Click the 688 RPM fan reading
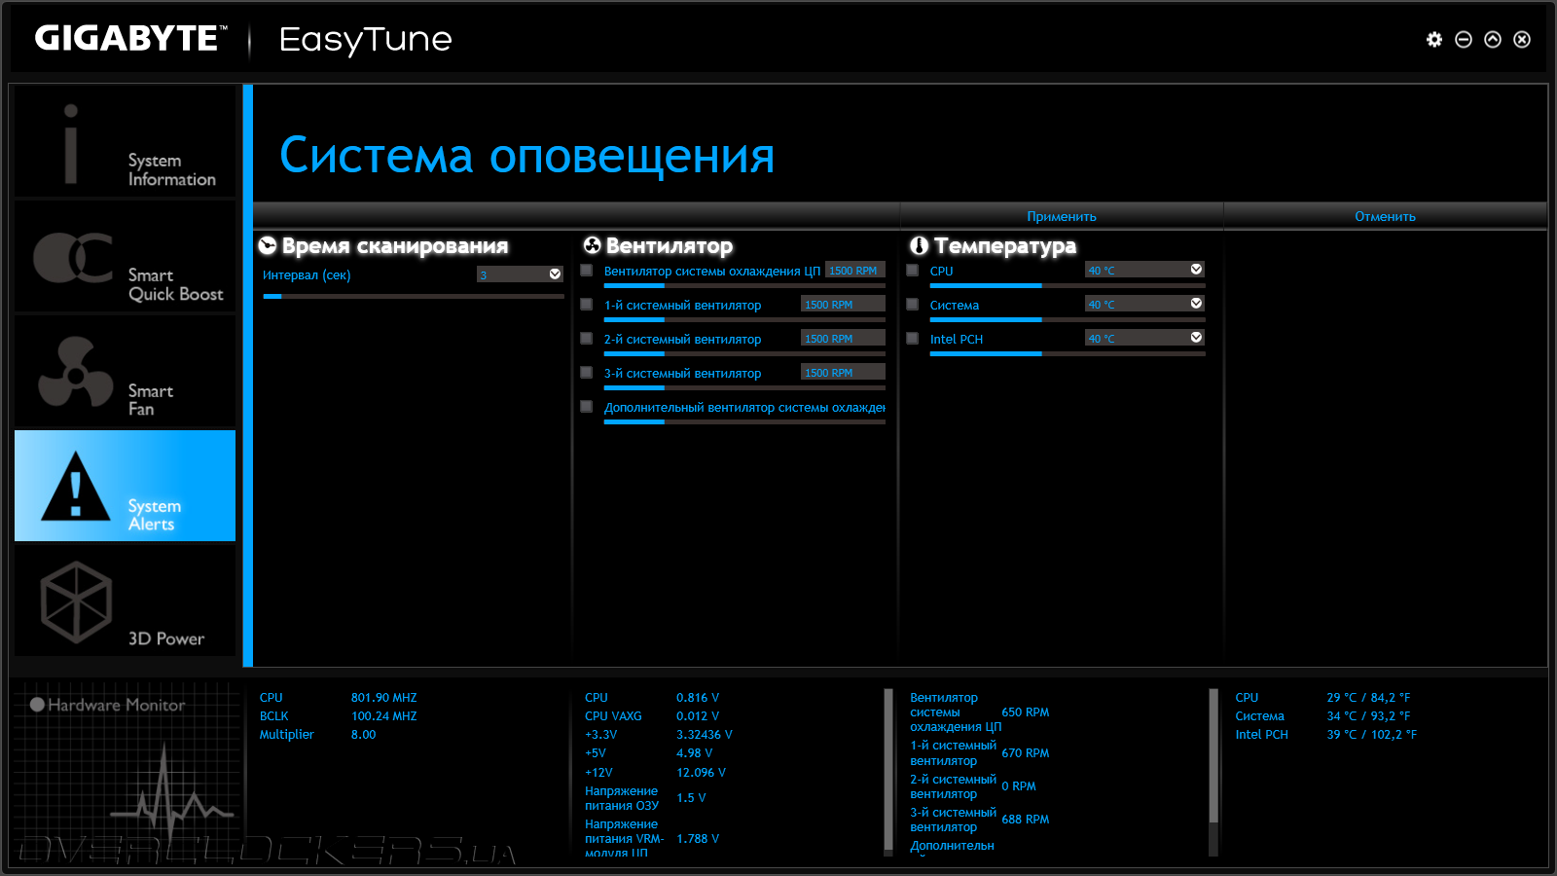The image size is (1557, 876). (x=1025, y=820)
